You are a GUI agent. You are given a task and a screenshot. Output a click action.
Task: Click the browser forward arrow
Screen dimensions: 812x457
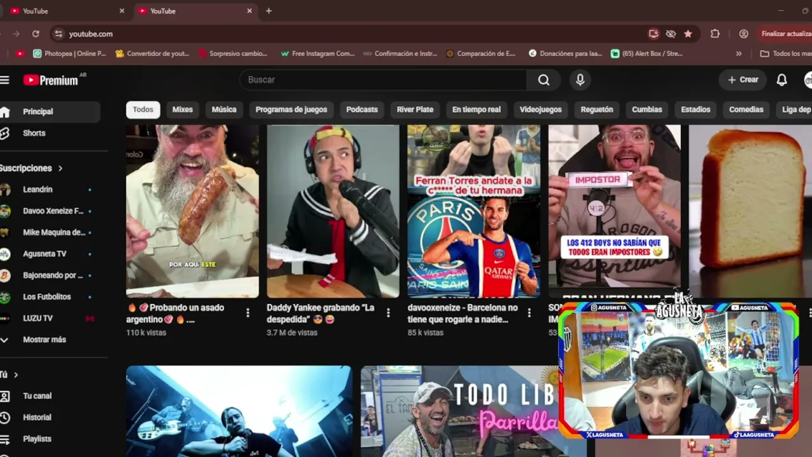(x=16, y=34)
